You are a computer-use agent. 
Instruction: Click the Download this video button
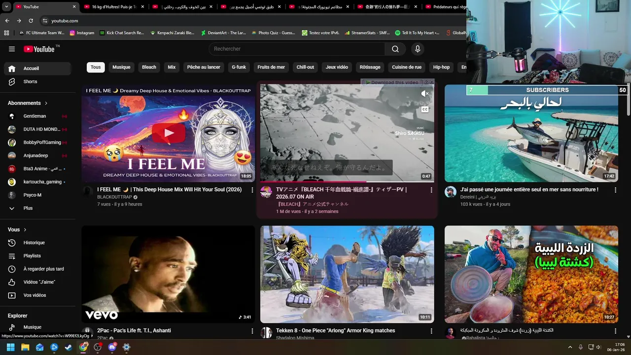point(392,82)
